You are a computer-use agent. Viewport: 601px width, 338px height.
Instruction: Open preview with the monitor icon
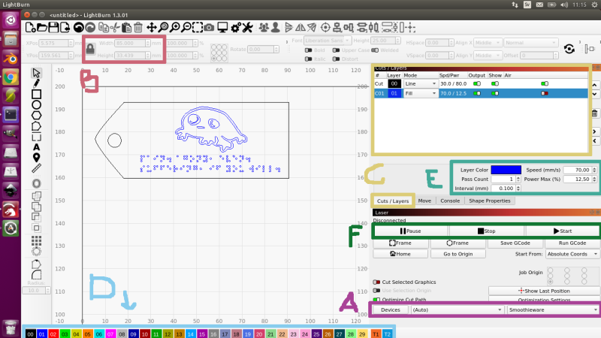pyautogui.click(x=222, y=28)
